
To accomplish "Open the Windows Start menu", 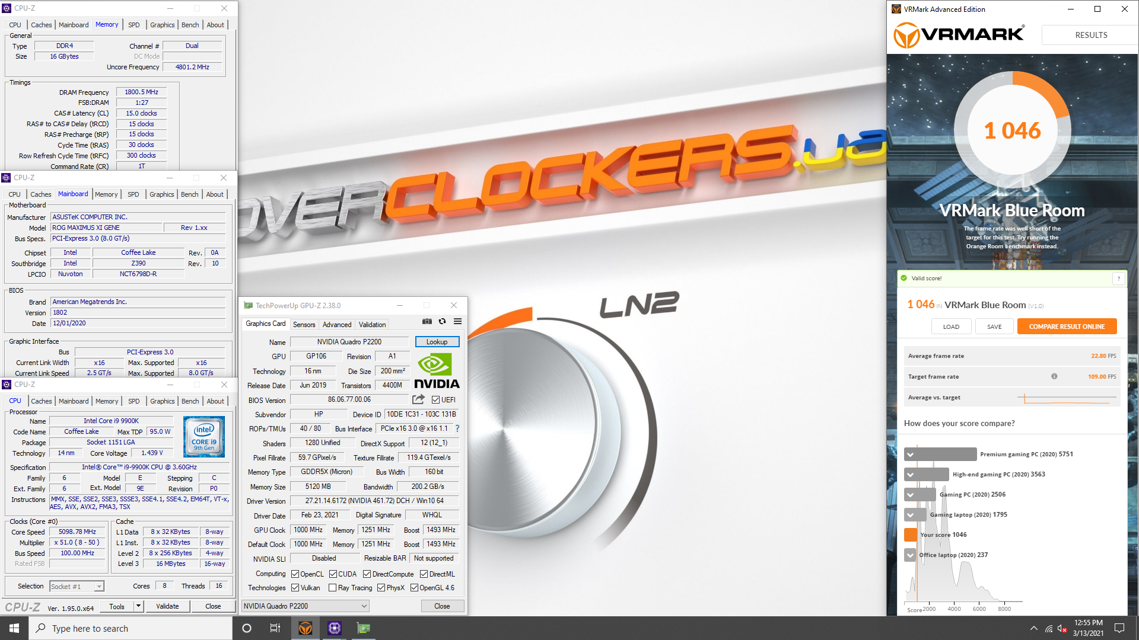I will point(14,628).
